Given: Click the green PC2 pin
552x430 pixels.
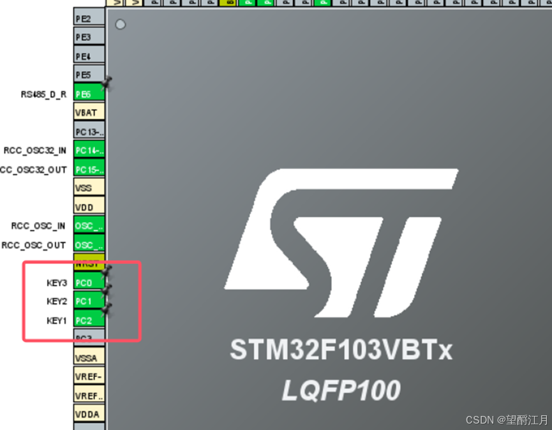Looking at the screenshot, I should [89, 319].
